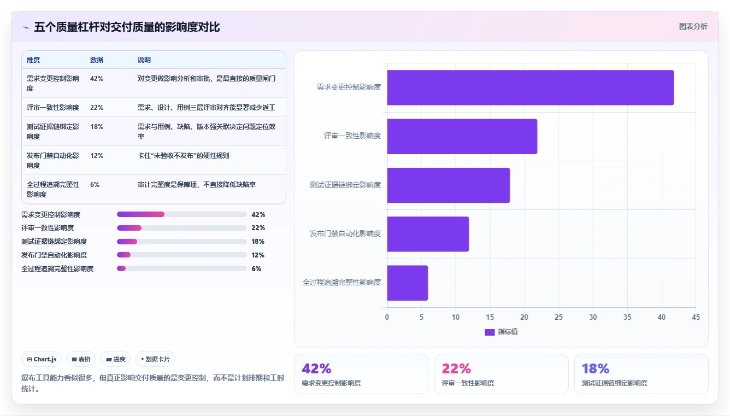The width and height of the screenshot is (730, 416).
Task: Click description 需求、设计、用例三层评审对齐能显著减少返工
Action: coord(207,108)
